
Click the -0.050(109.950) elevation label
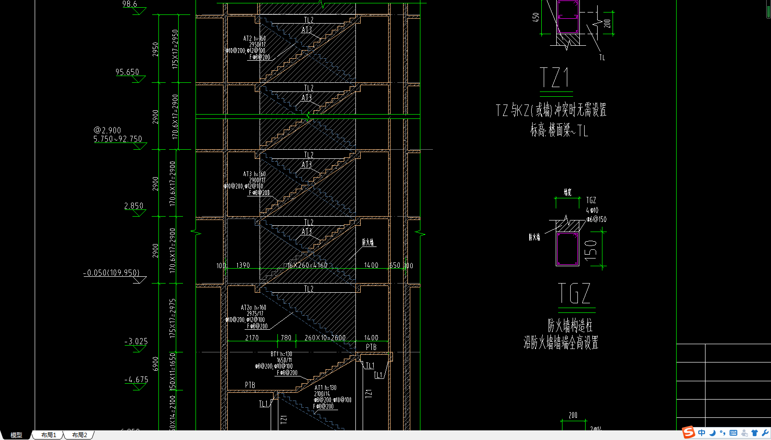point(111,273)
